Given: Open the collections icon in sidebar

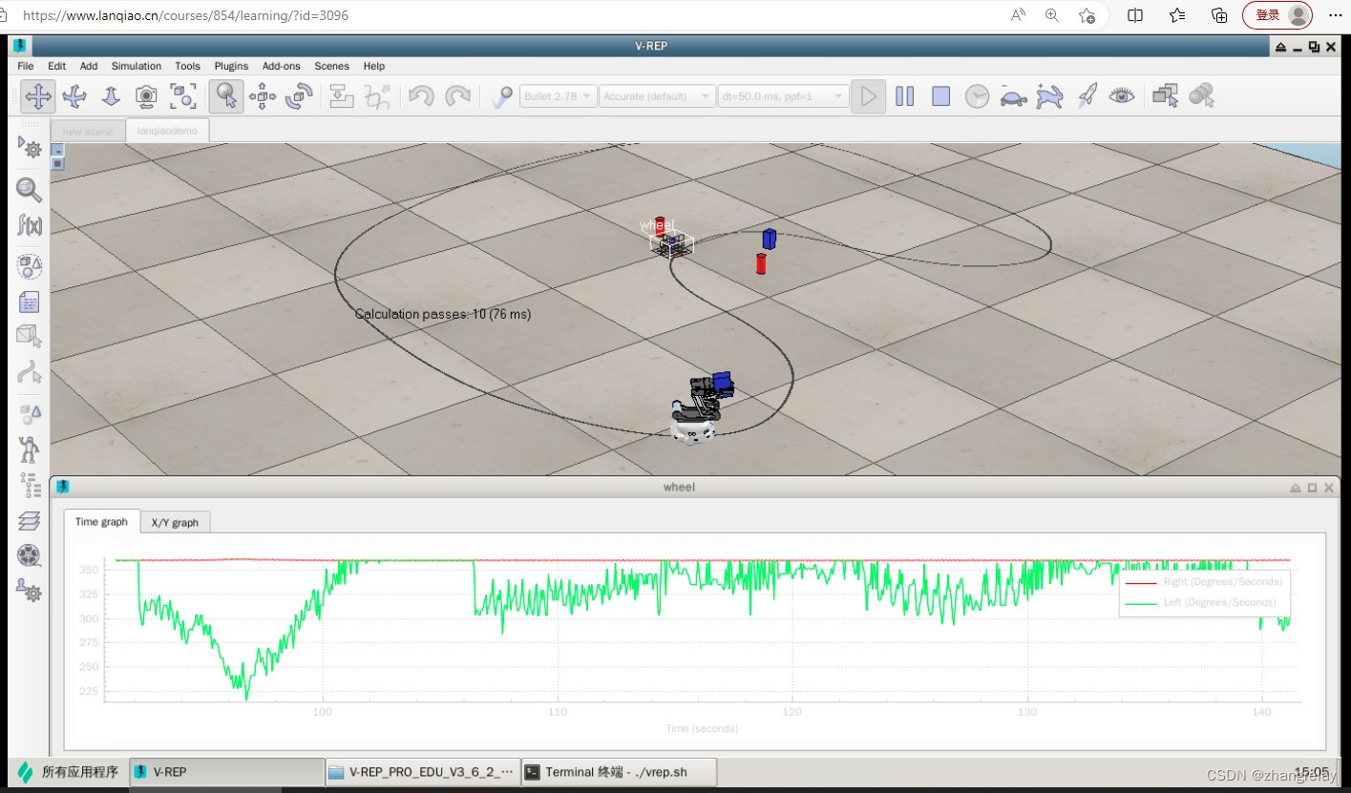Looking at the screenshot, I should (x=30, y=266).
